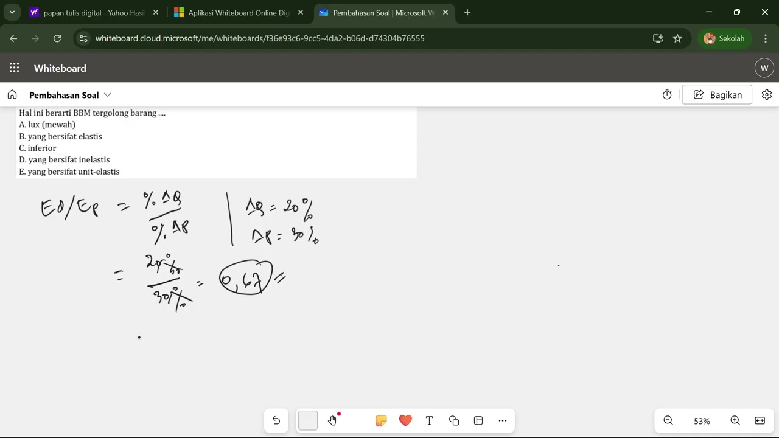
Task: Install the Whiteboard app from address bar
Action: click(658, 38)
